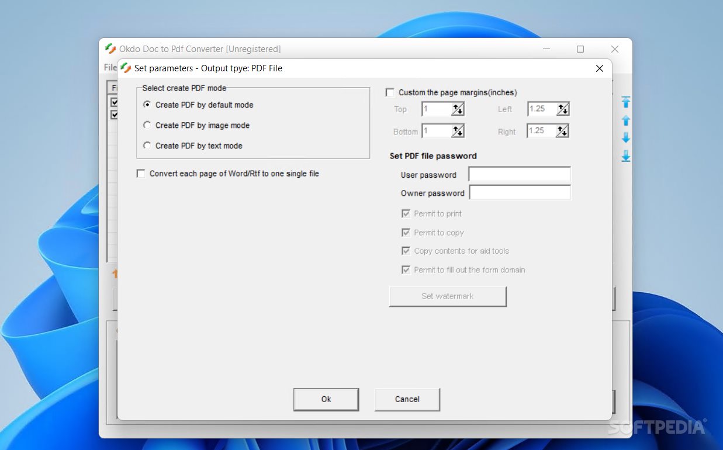
Task: Focus the Owner password field
Action: [x=520, y=193]
